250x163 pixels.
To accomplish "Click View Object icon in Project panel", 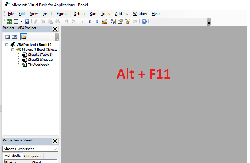I will (x=14, y=37).
